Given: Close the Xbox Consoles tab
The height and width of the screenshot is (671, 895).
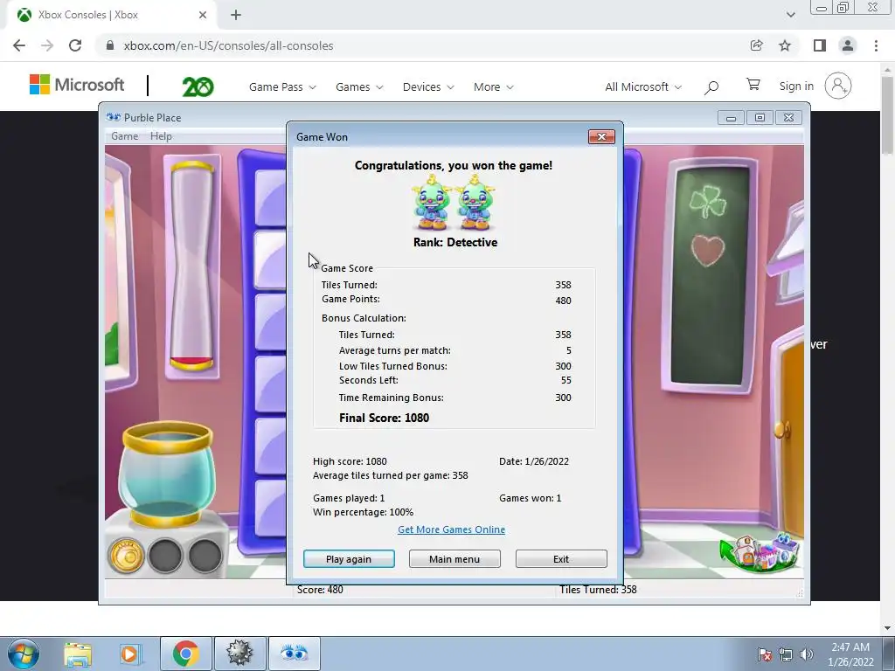Looking at the screenshot, I should coord(203,15).
